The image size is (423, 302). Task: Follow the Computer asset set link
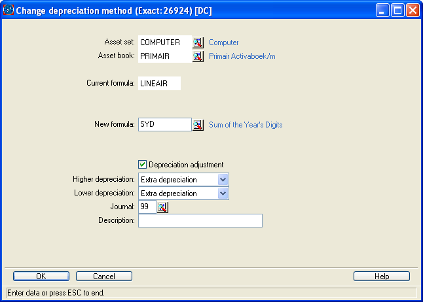[x=224, y=42]
